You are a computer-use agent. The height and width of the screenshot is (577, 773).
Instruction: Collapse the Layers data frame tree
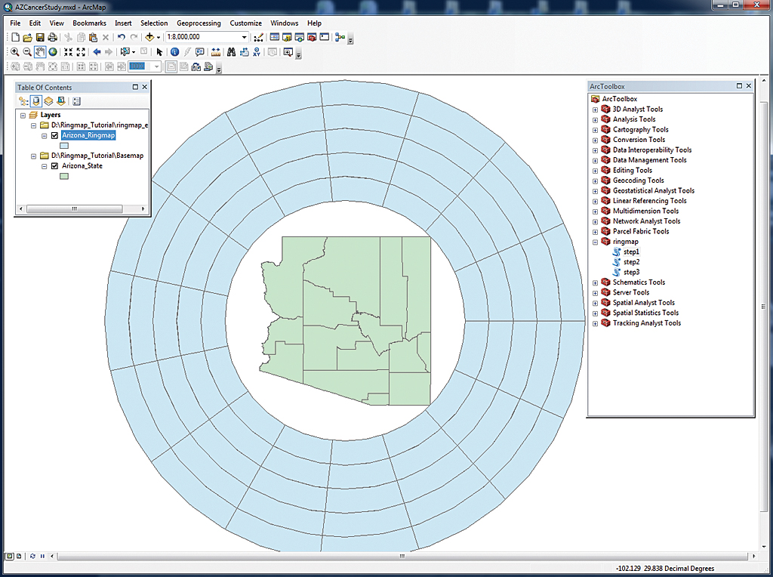(23, 116)
